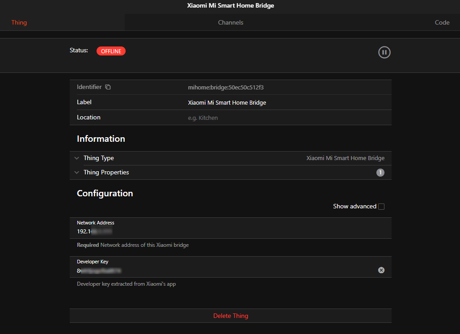This screenshot has height=334, width=460.
Task: Open the Code tab
Action: pos(442,22)
